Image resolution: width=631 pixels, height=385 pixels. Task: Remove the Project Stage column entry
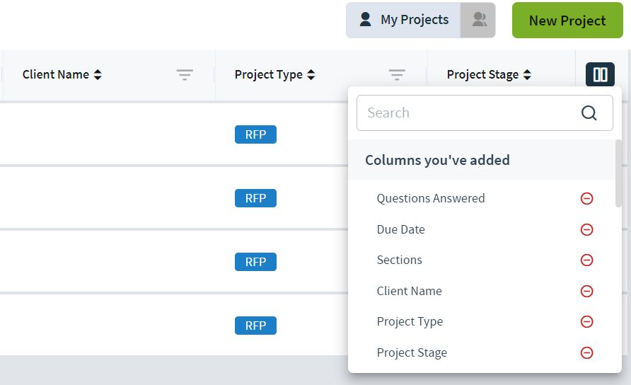pos(586,352)
